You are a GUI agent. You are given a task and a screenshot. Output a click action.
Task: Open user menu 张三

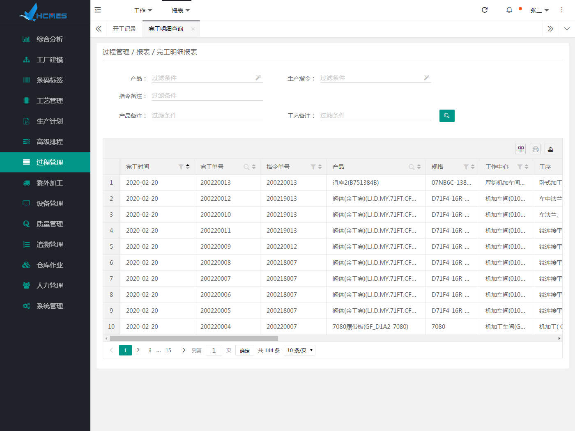(539, 10)
